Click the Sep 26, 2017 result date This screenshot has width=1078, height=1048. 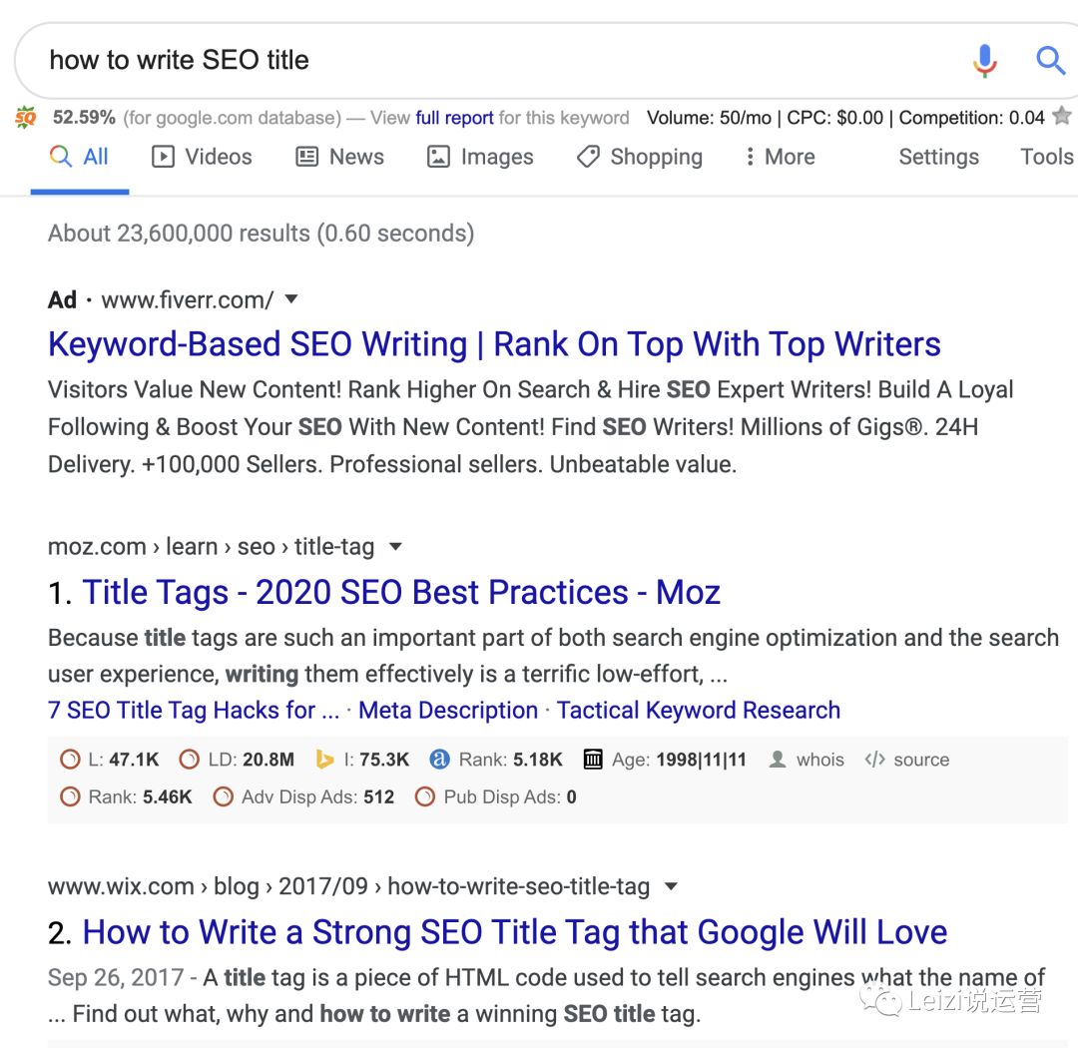(x=116, y=977)
